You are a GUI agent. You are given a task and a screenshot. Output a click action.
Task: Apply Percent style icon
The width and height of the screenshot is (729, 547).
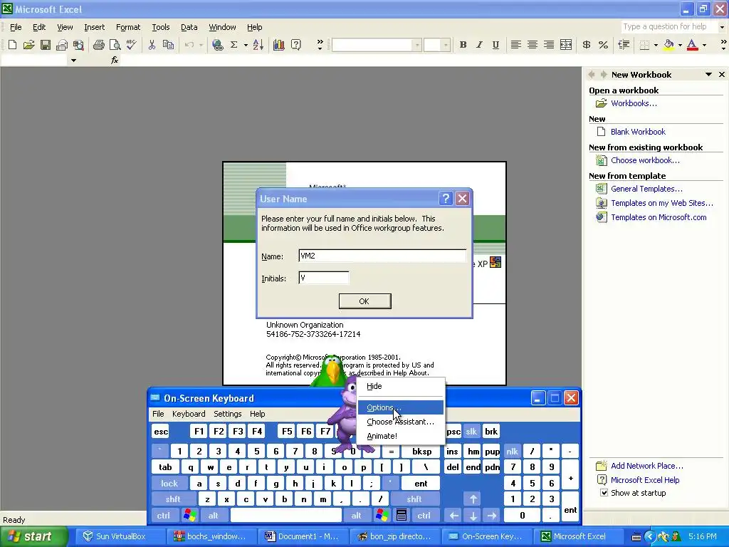click(603, 45)
